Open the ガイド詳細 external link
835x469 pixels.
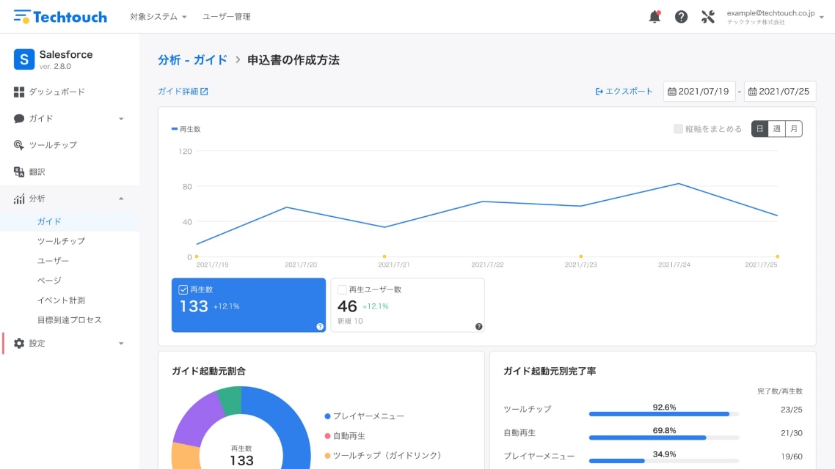coord(183,92)
